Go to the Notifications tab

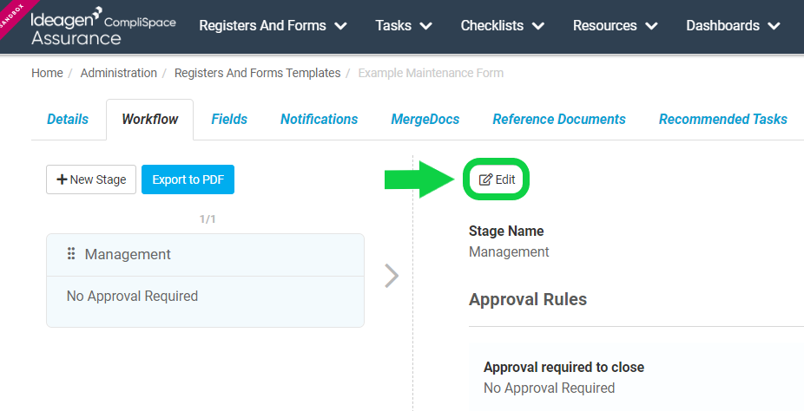319,120
